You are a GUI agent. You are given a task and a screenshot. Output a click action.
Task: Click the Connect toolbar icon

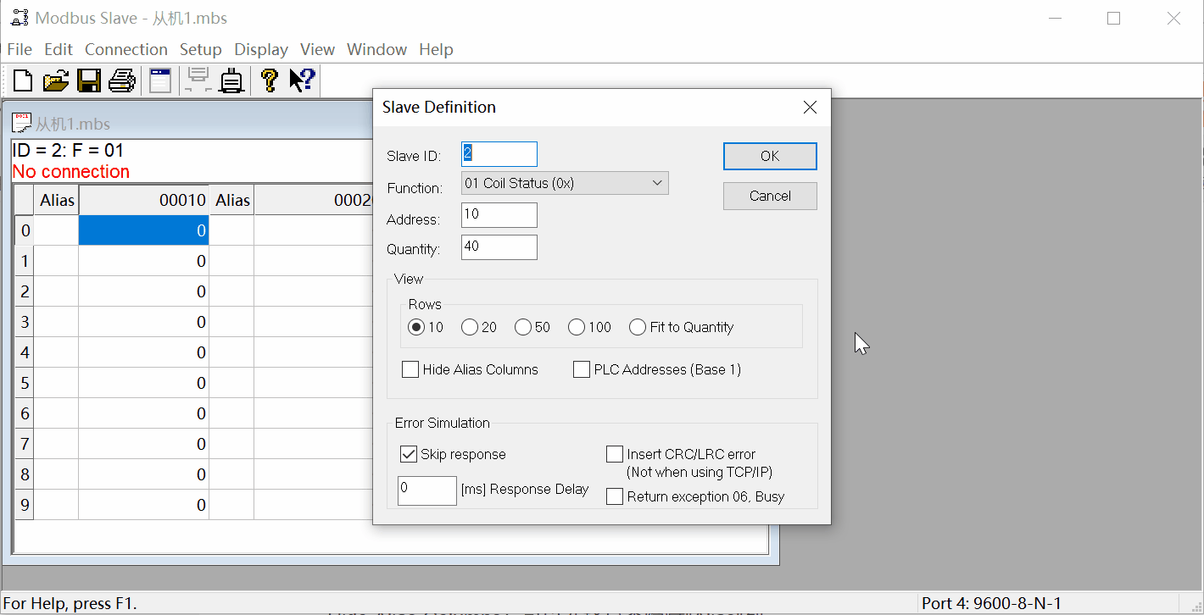click(199, 80)
